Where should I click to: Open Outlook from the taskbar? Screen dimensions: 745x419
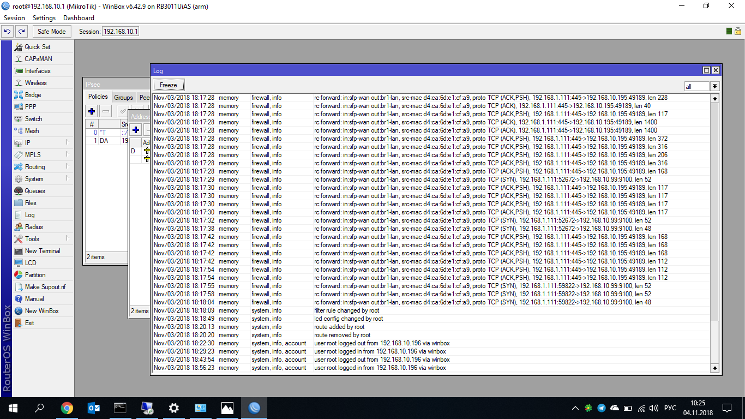point(93,408)
